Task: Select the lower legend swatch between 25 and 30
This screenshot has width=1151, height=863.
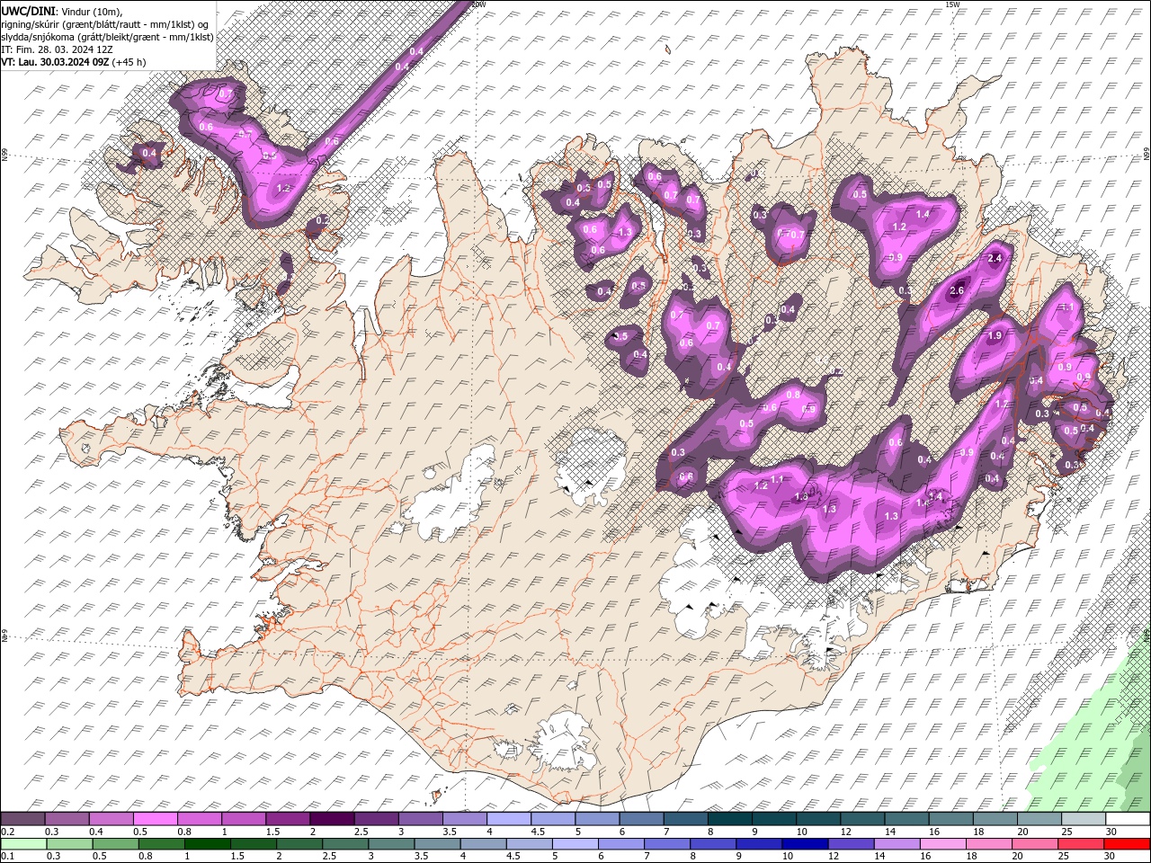Action: point(1080,844)
